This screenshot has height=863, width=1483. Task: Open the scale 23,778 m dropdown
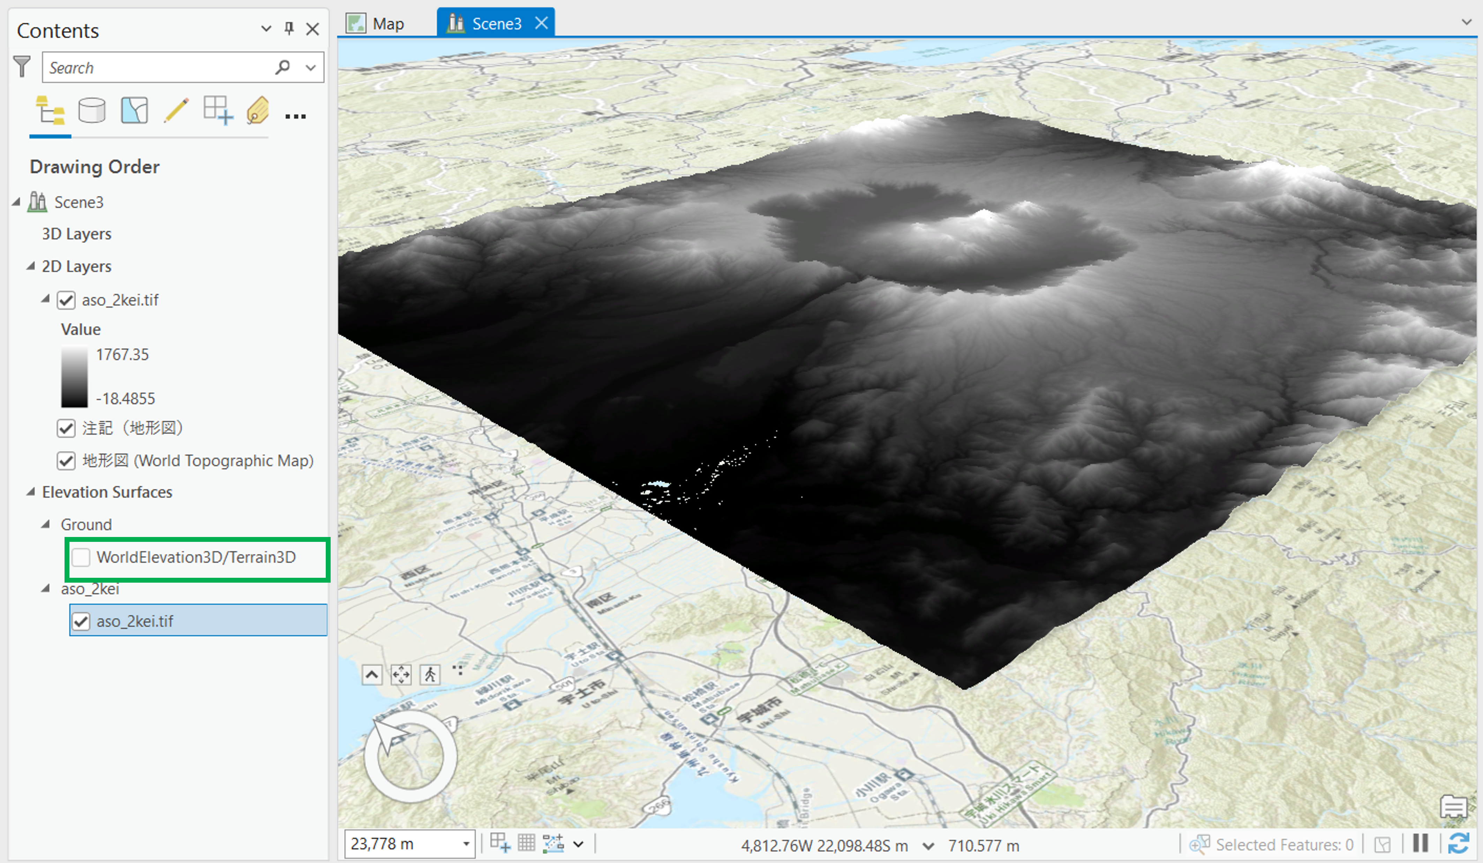[466, 844]
